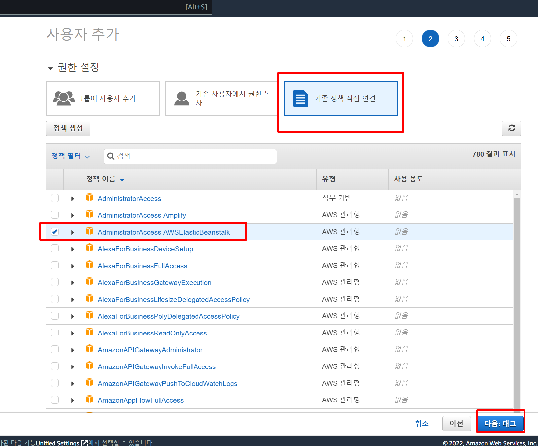Click the policy icon beside AmazonAPIGatewayAdministrator

pyautogui.click(x=90, y=349)
